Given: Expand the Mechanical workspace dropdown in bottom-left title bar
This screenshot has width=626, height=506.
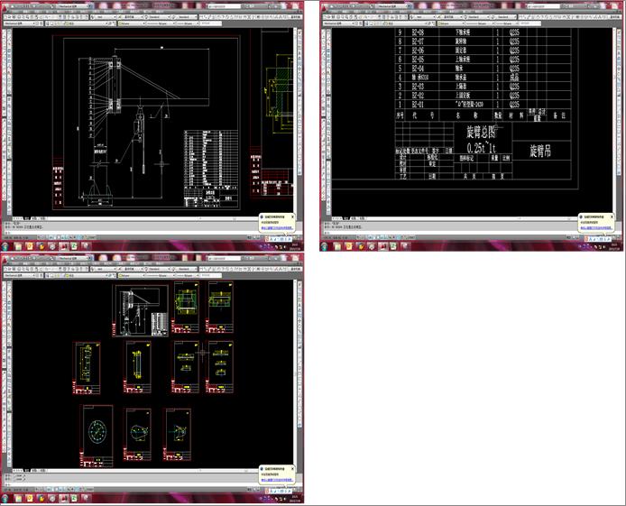Looking at the screenshot, I should [76, 259].
